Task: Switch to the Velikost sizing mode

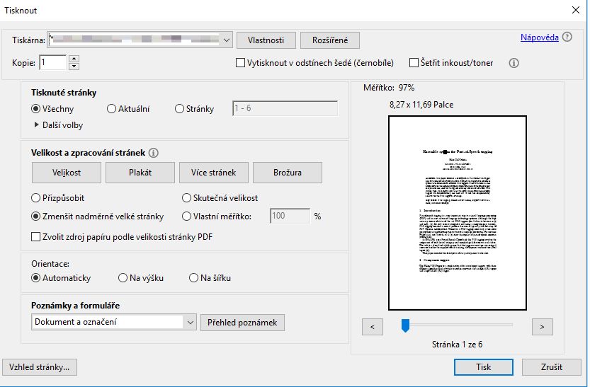Action: click(x=67, y=173)
